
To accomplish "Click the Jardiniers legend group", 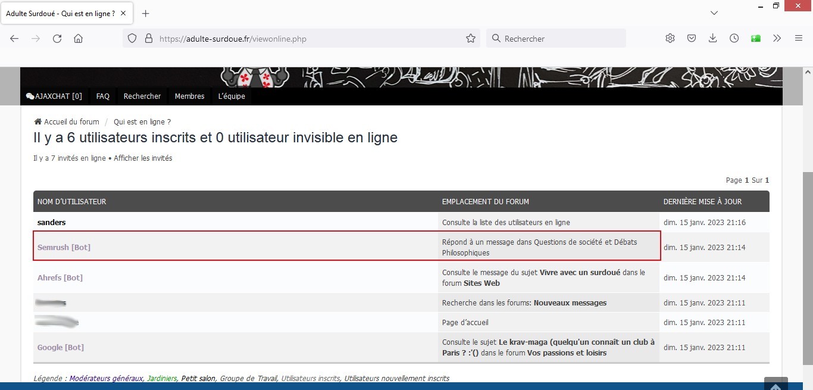I will point(162,378).
